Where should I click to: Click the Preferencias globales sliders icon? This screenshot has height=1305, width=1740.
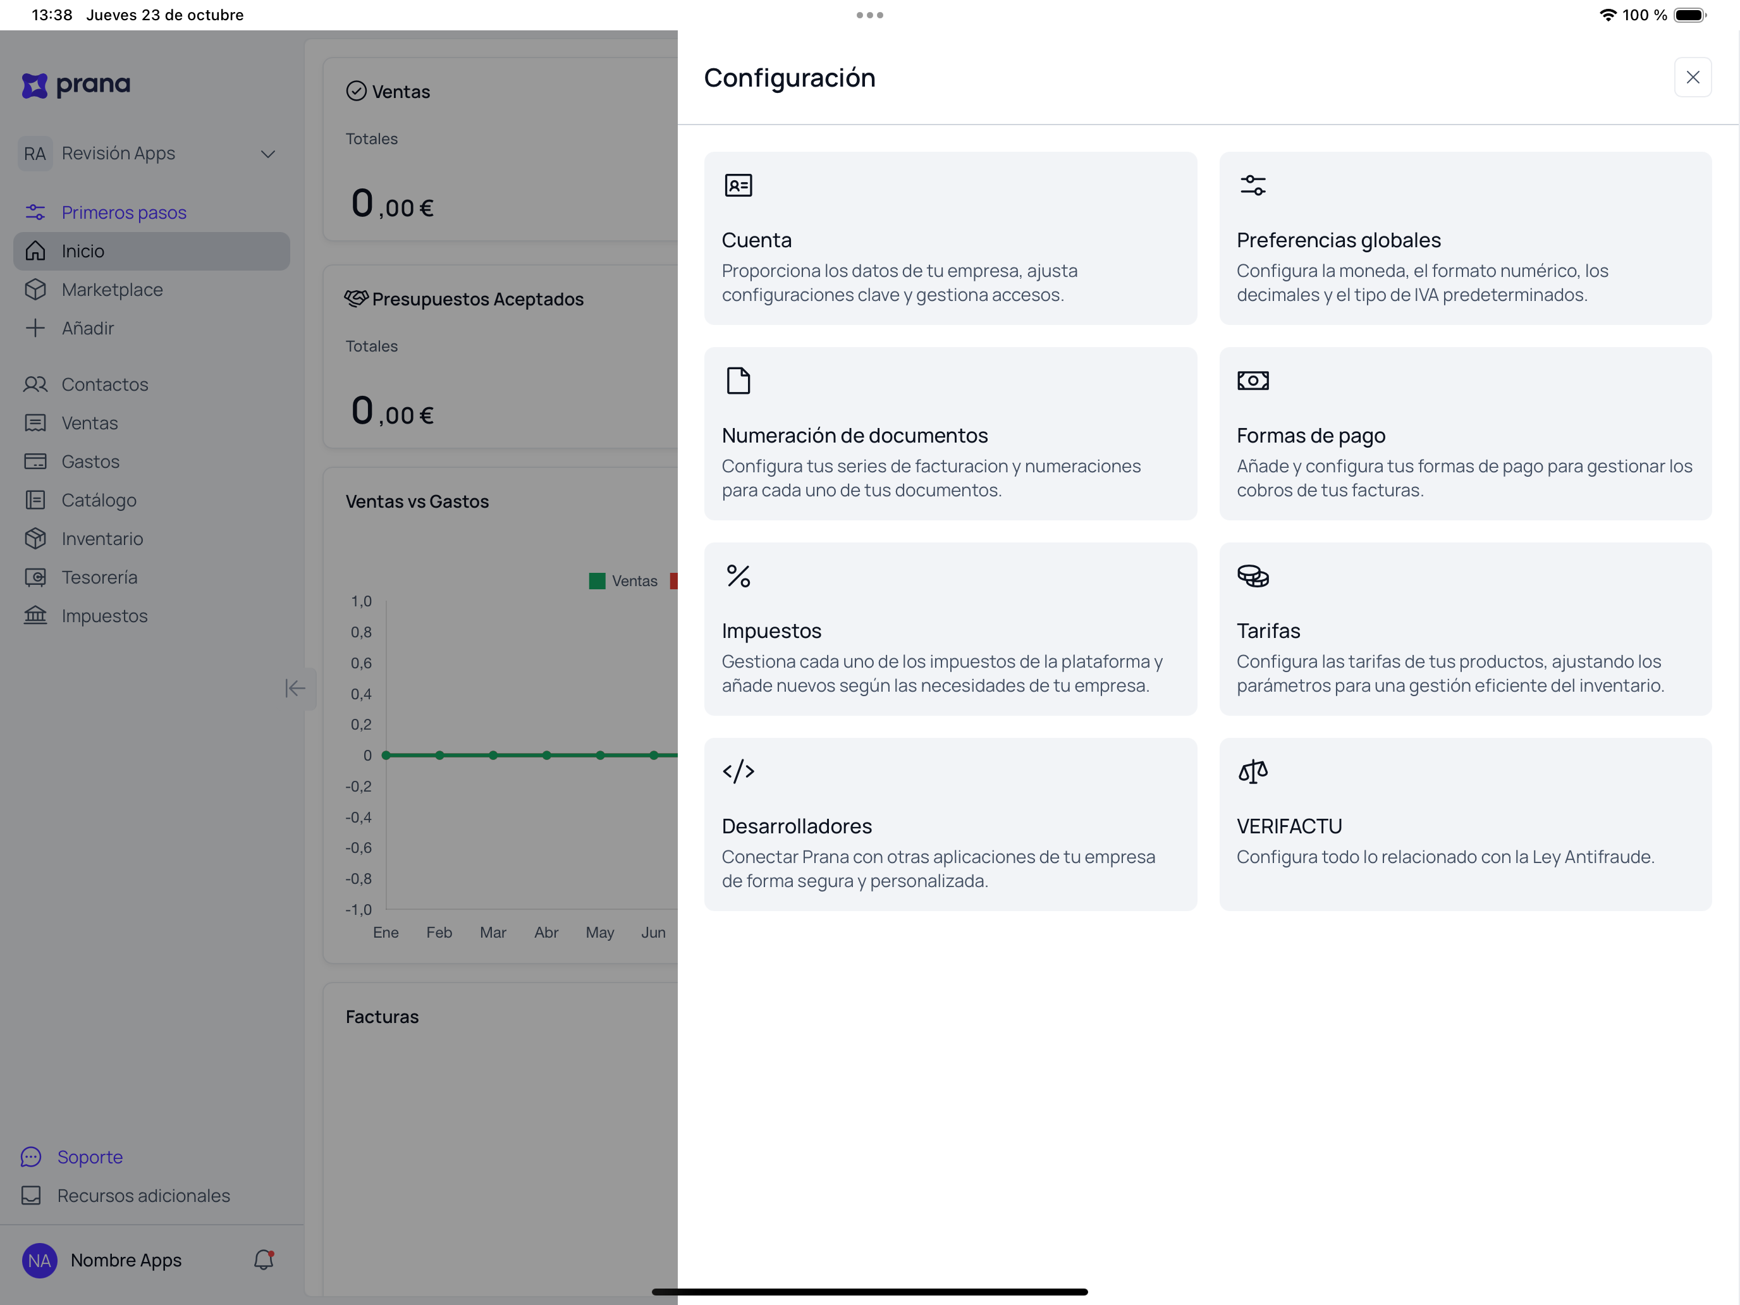coord(1253,185)
